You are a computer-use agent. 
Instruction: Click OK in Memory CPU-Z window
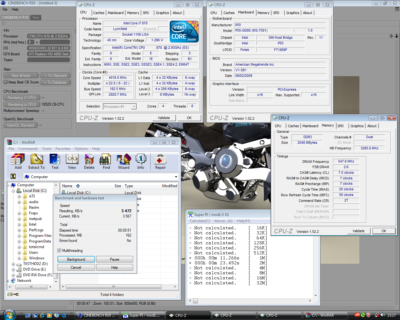[x=384, y=231]
